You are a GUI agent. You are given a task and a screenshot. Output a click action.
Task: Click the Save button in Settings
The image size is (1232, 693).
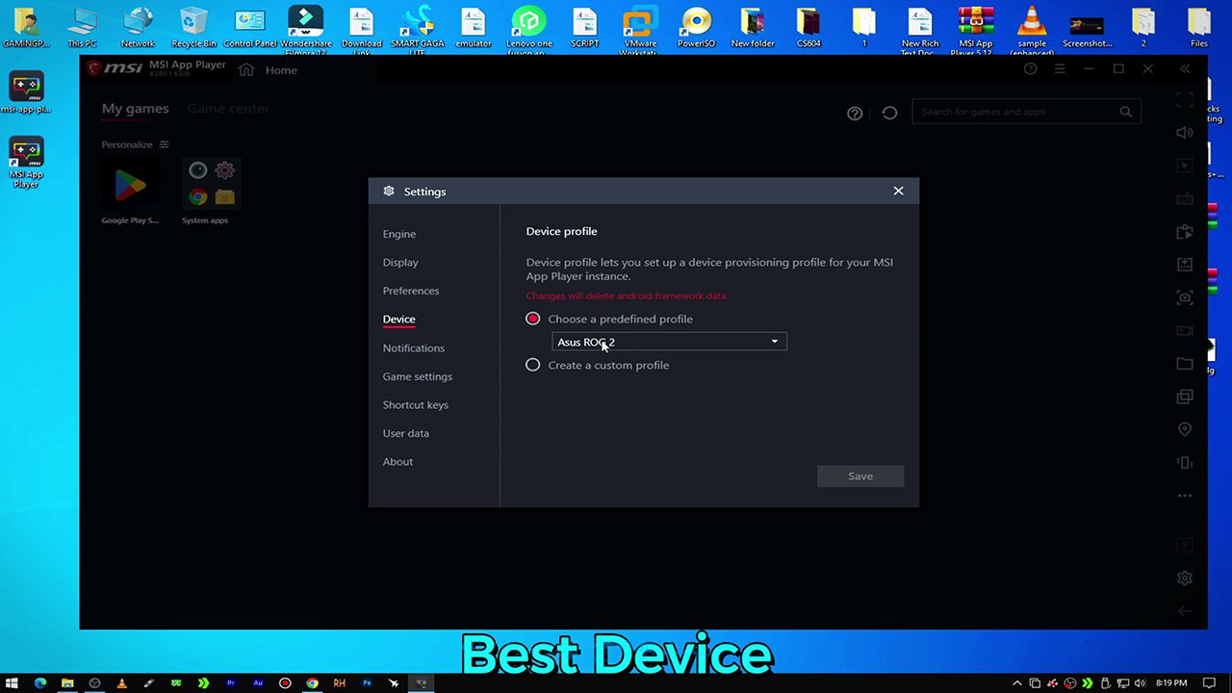pyautogui.click(x=860, y=475)
